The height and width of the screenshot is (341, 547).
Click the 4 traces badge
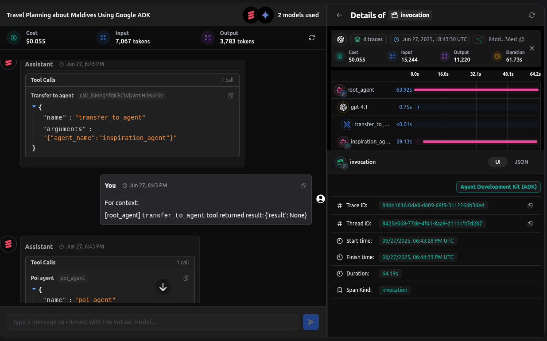coord(369,39)
